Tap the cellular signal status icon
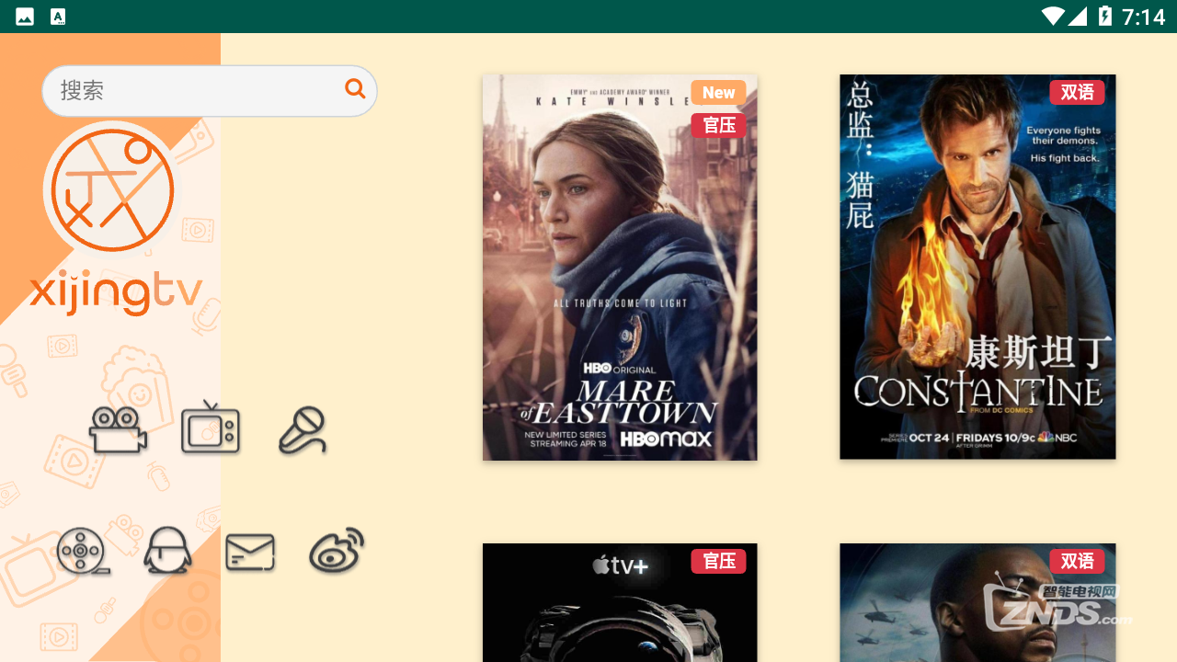Viewport: 1177px width, 662px height. [1077, 16]
